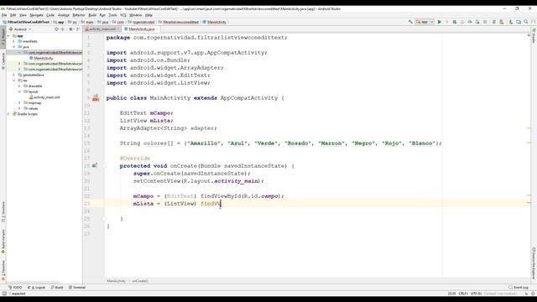Collapse the layout folder
This screenshot has height=302, width=537.
[19, 91]
